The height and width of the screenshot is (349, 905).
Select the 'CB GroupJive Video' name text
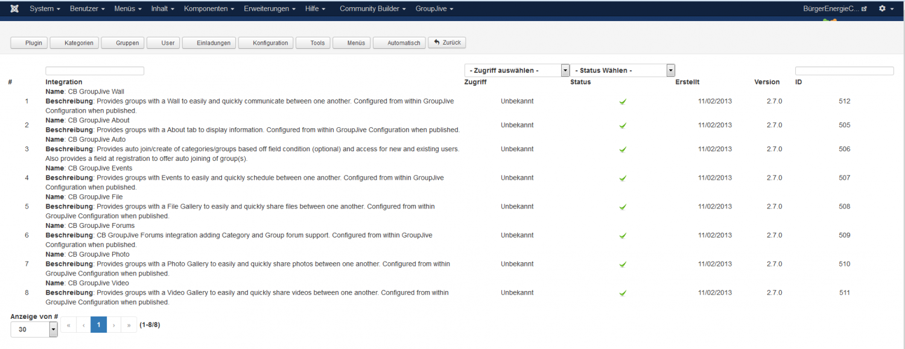click(x=98, y=283)
